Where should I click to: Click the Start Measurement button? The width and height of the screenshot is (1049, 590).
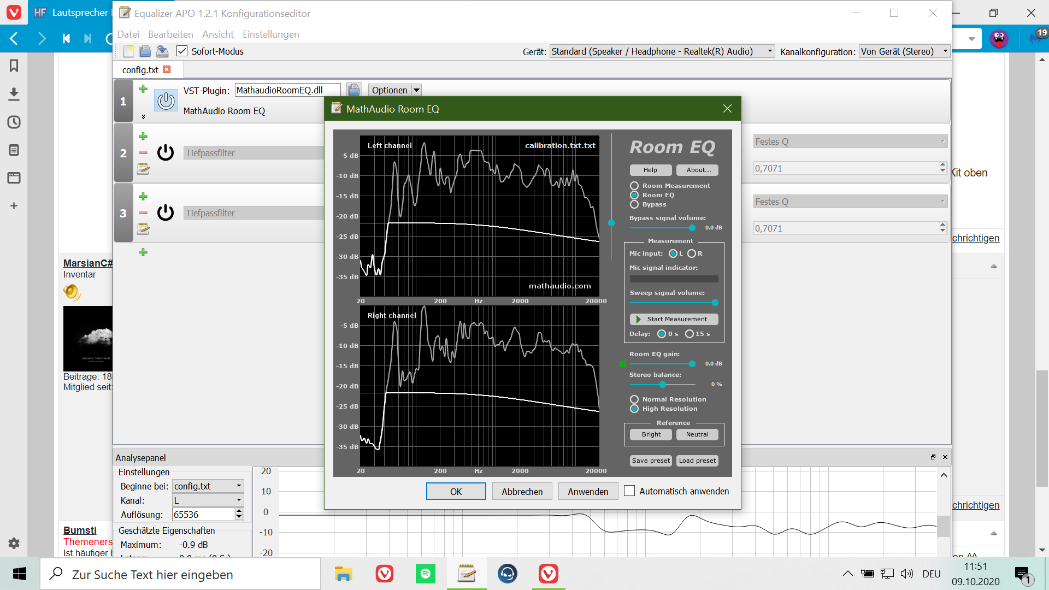tap(674, 319)
